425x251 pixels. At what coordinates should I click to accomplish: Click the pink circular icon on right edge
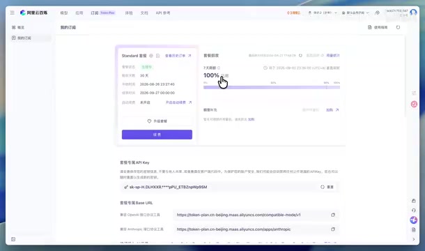(x=414, y=104)
